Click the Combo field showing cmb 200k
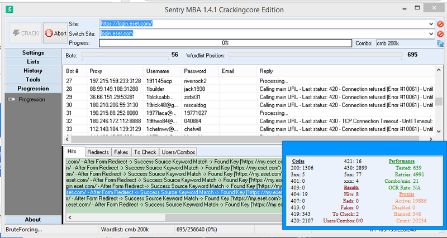The height and width of the screenshot is (238, 447). [x=406, y=43]
